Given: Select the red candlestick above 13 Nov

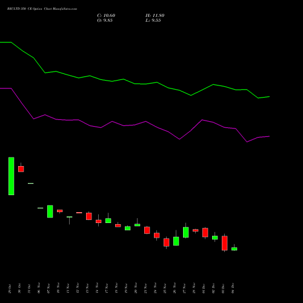Looking at the screenshot, I should pyautogui.click(x=89, y=216).
